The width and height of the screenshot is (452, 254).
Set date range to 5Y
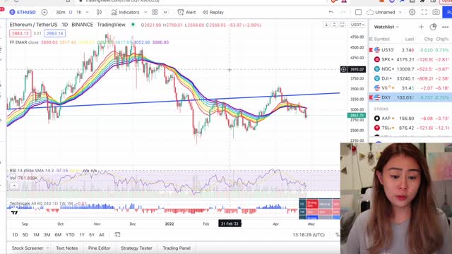tap(92, 235)
